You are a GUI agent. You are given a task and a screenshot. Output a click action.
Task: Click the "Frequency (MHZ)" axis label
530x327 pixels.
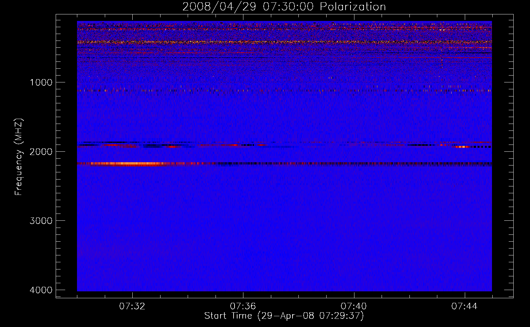point(19,157)
